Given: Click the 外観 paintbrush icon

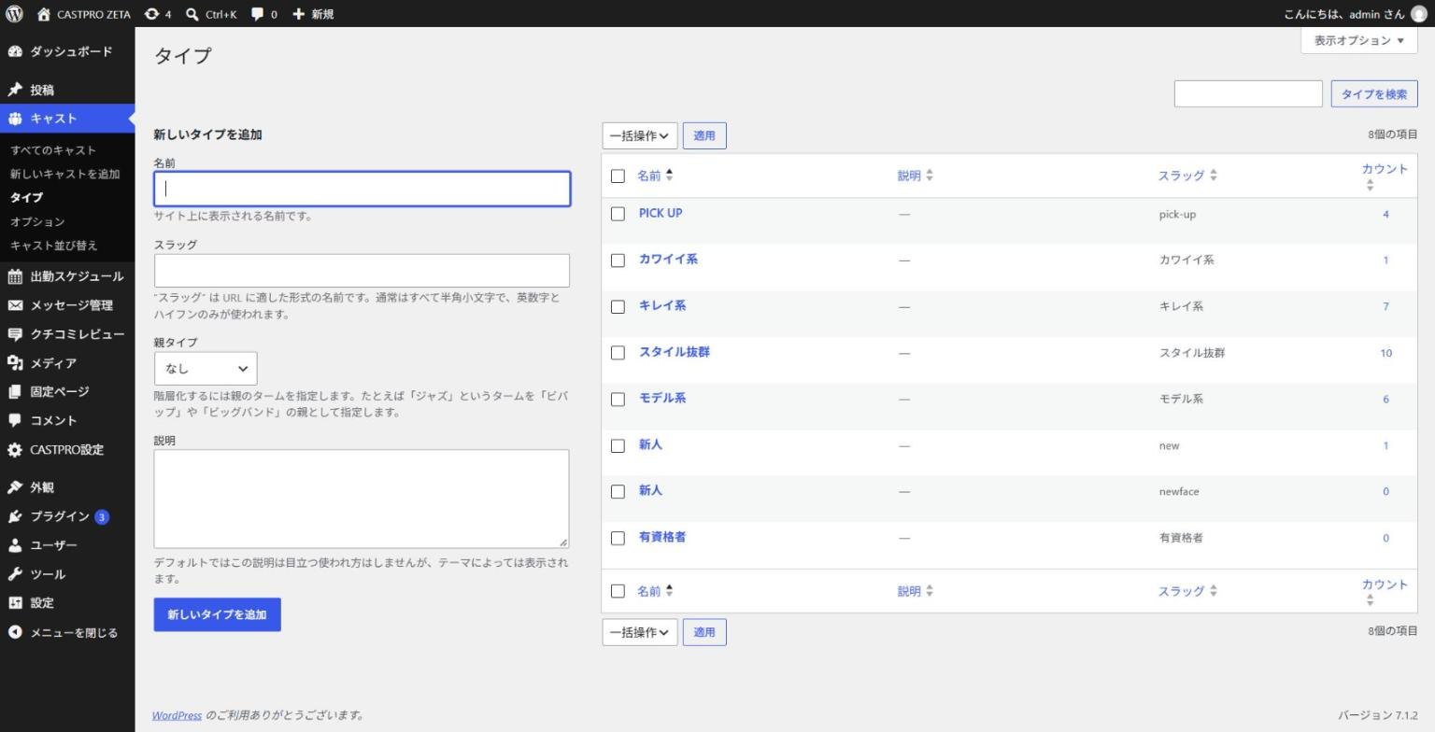Looking at the screenshot, I should [15, 487].
